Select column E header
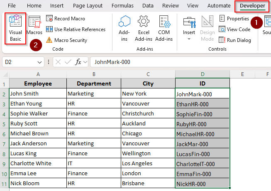 (x=242, y=74)
